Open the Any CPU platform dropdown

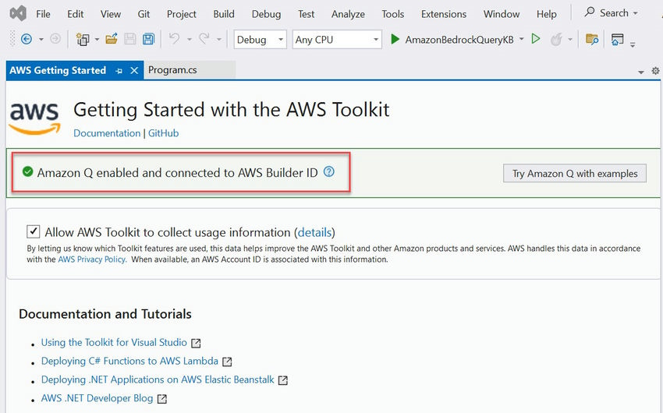coord(337,39)
